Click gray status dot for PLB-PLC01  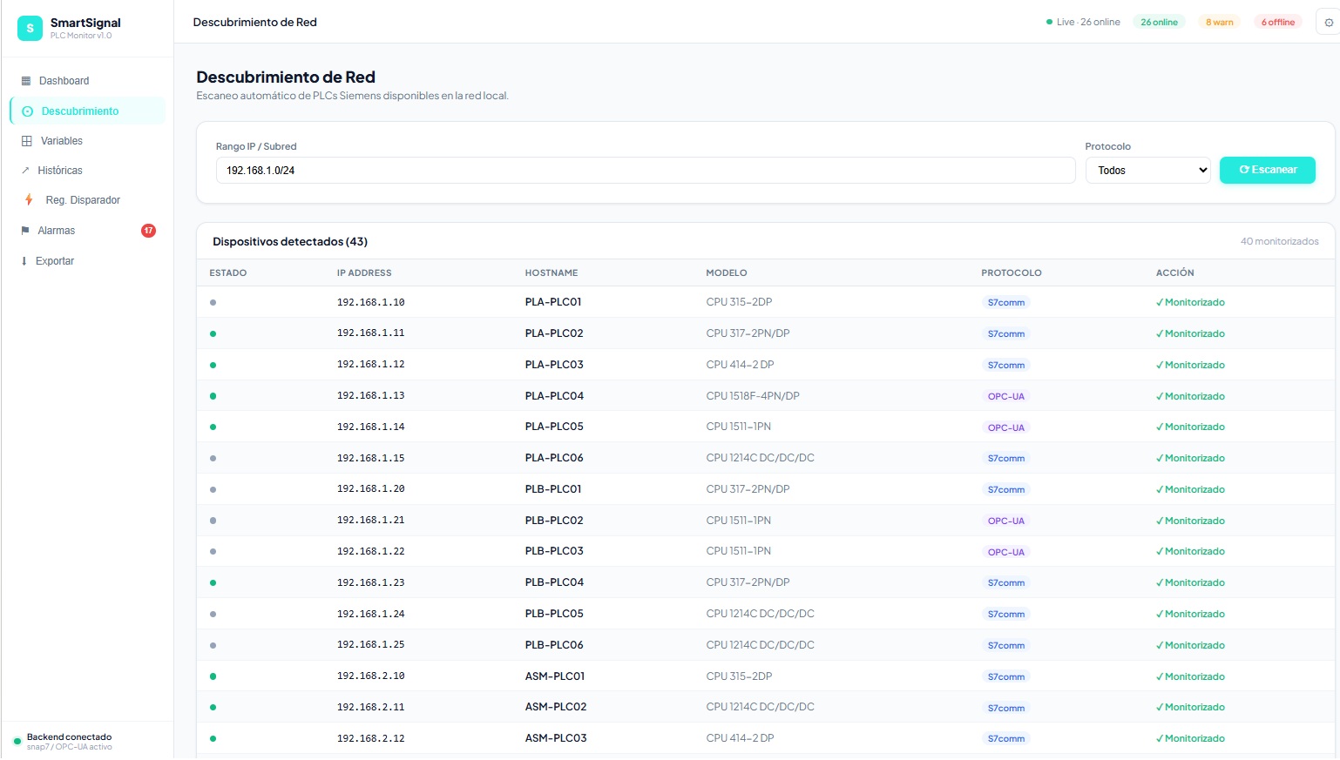[x=213, y=489]
